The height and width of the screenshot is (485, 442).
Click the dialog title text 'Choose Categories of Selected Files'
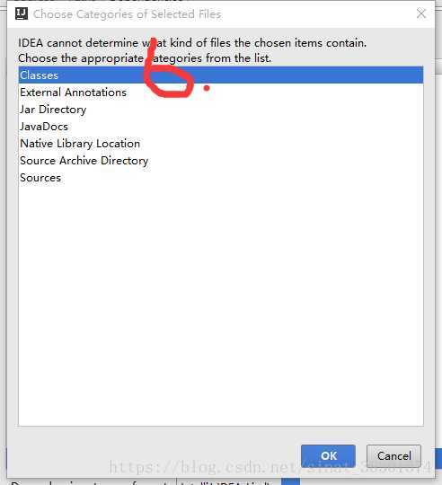(128, 14)
